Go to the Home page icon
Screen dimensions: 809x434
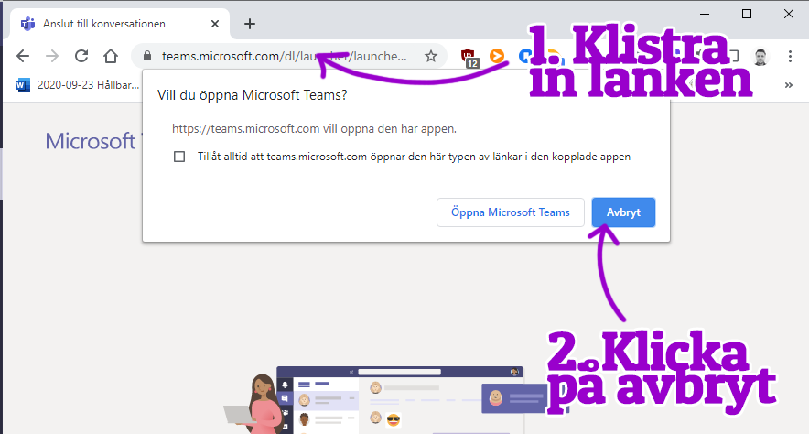point(111,56)
